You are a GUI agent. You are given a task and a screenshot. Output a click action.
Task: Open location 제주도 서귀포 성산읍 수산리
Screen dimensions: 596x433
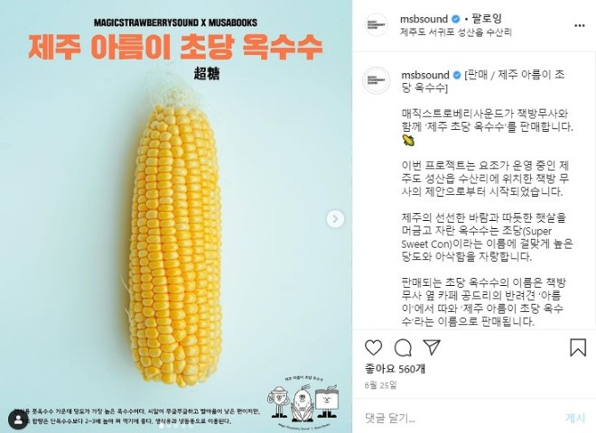[456, 32]
